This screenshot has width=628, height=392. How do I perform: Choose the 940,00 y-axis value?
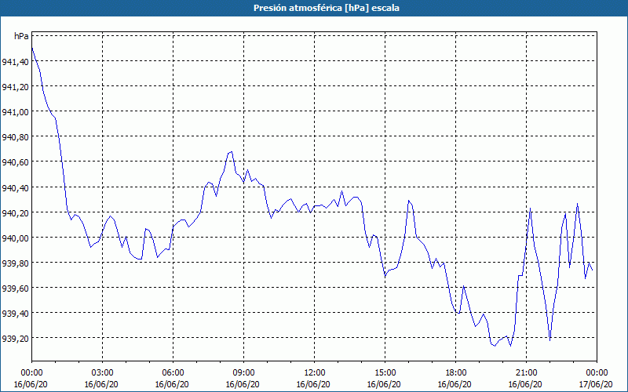tap(15, 238)
